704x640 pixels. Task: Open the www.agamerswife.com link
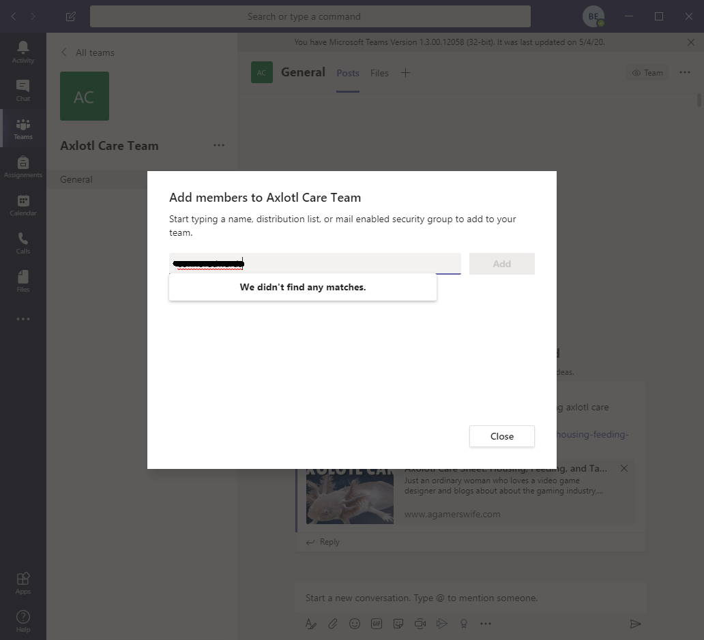pos(452,514)
